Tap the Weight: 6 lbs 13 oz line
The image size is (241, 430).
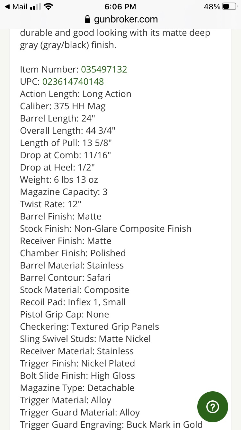pos(59,180)
